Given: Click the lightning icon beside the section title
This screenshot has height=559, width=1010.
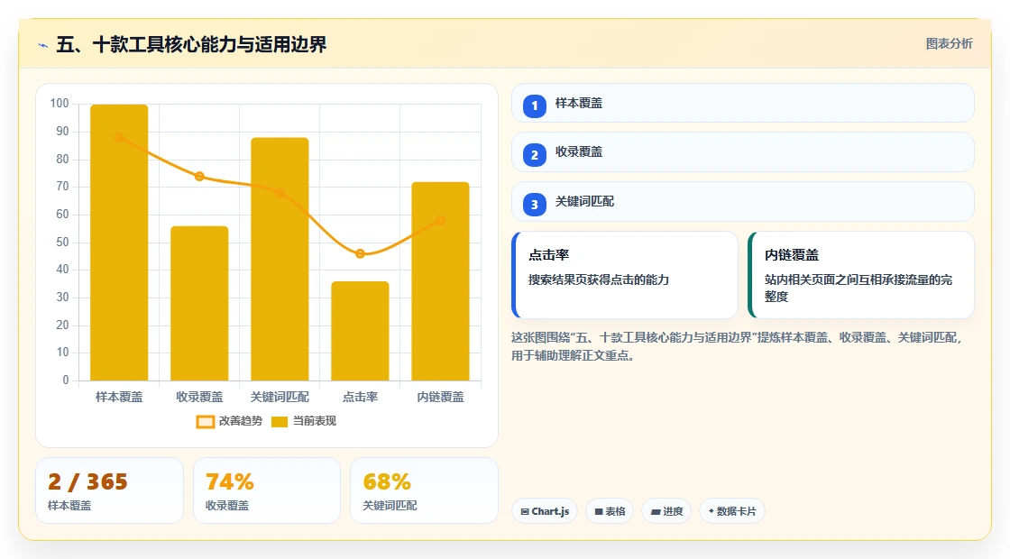Looking at the screenshot, I should tap(43, 45).
